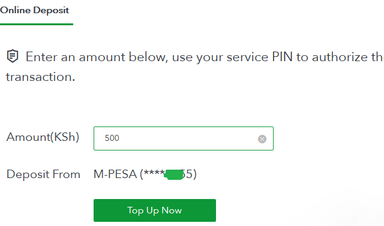Click the word 'authorize' in the instructions
The width and height of the screenshot is (384, 226).
pyautogui.click(x=340, y=57)
